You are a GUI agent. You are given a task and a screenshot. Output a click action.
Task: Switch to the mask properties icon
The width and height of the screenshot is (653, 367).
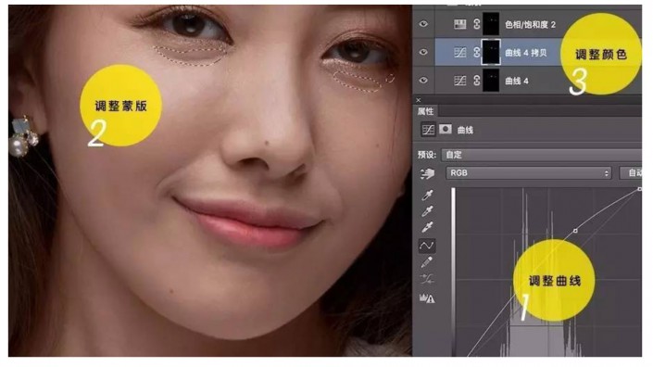tap(446, 130)
